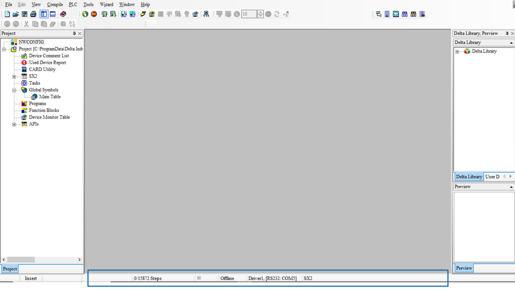Pin the Project panel

point(74,34)
